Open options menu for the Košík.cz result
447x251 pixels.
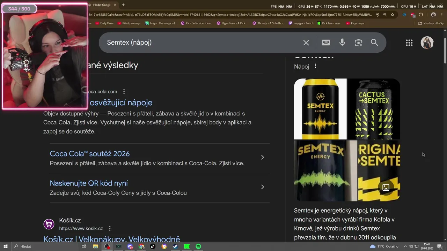click(x=110, y=229)
